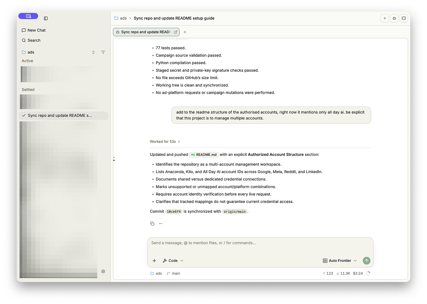
Task: Click the $3.24 cost in status bar
Action: (358, 274)
